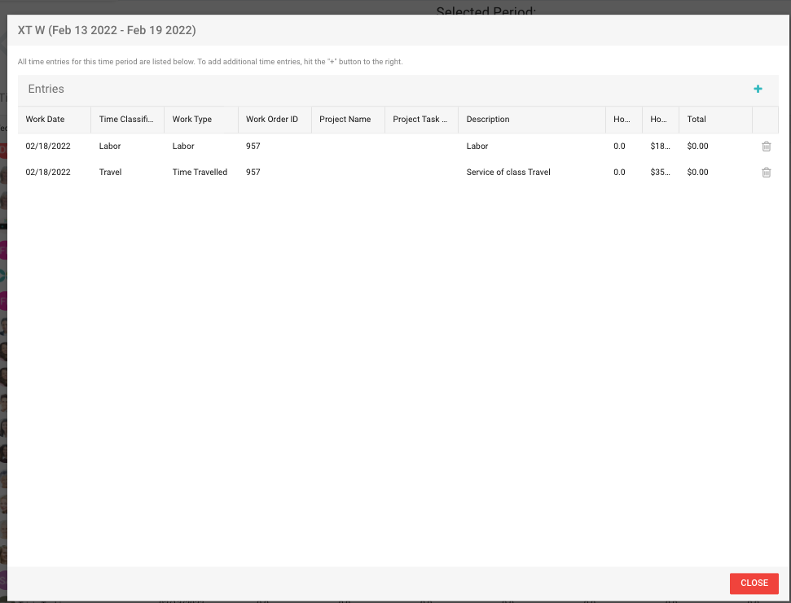Viewport: 791px width, 603px height.
Task: Select the 'Service of class Travel' description
Action: coord(508,173)
